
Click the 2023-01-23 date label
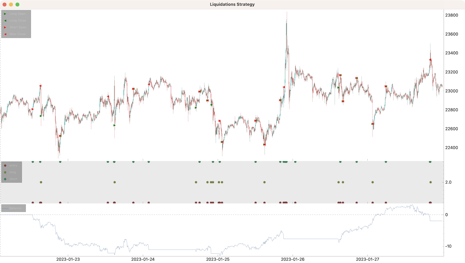[68, 259]
